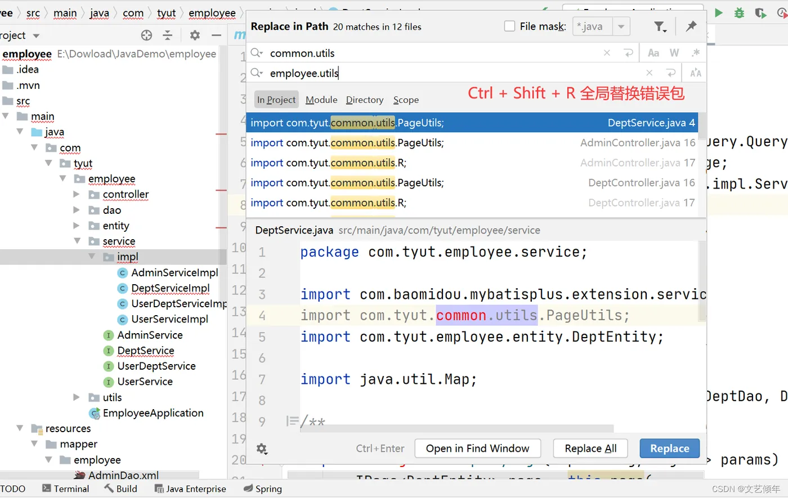Pin the Replace in Path window
The height and width of the screenshot is (498, 788).
tap(691, 26)
